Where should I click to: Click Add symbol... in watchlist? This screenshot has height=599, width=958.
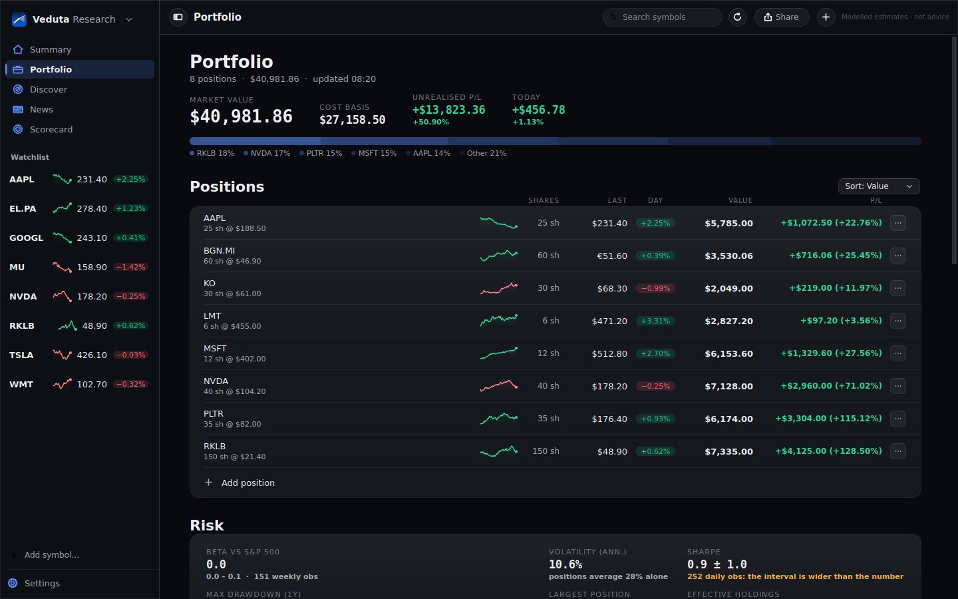click(52, 554)
